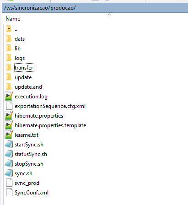This screenshot has width=188, height=205.
Task: Select the 'startSync.sh' file name
Action: pyautogui.click(x=29, y=145)
